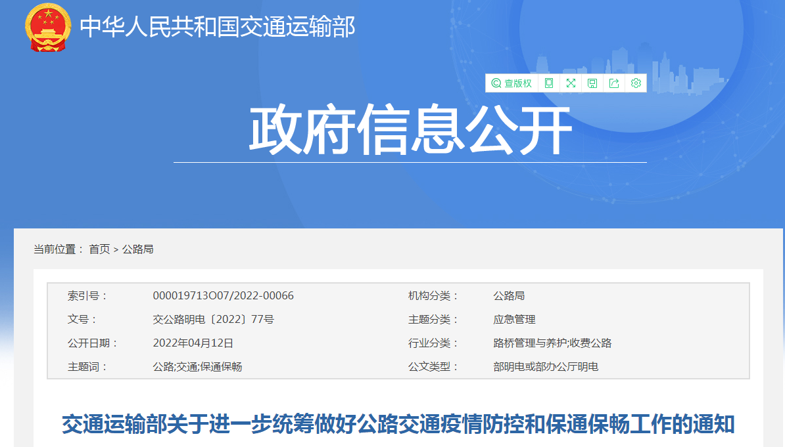785x447 pixels.
Task: Click the article title 交通运输部关于进一步统筹做好公路交通疫情防控
Action: pyautogui.click(x=398, y=424)
